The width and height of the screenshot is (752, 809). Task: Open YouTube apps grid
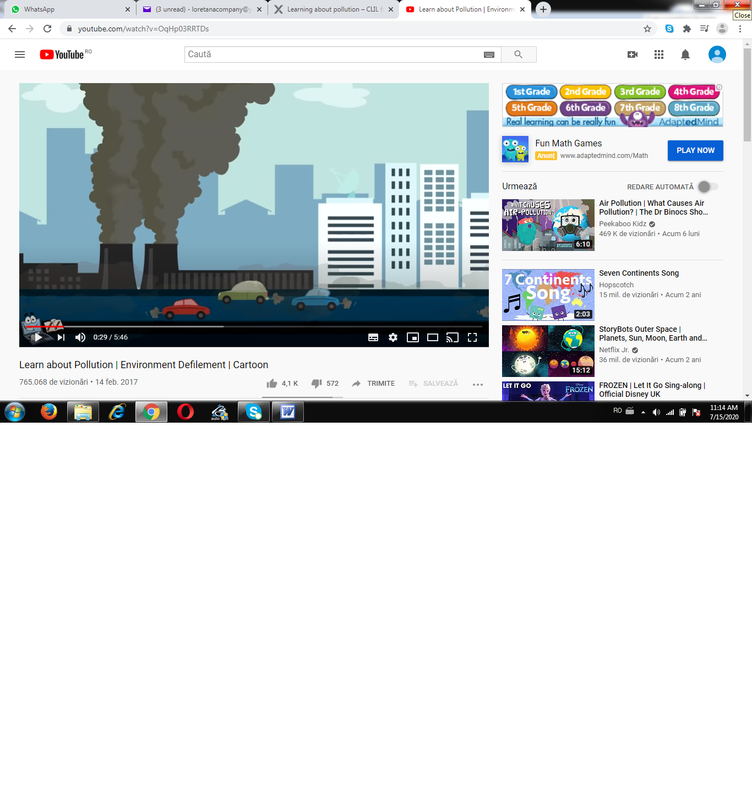[x=659, y=54]
